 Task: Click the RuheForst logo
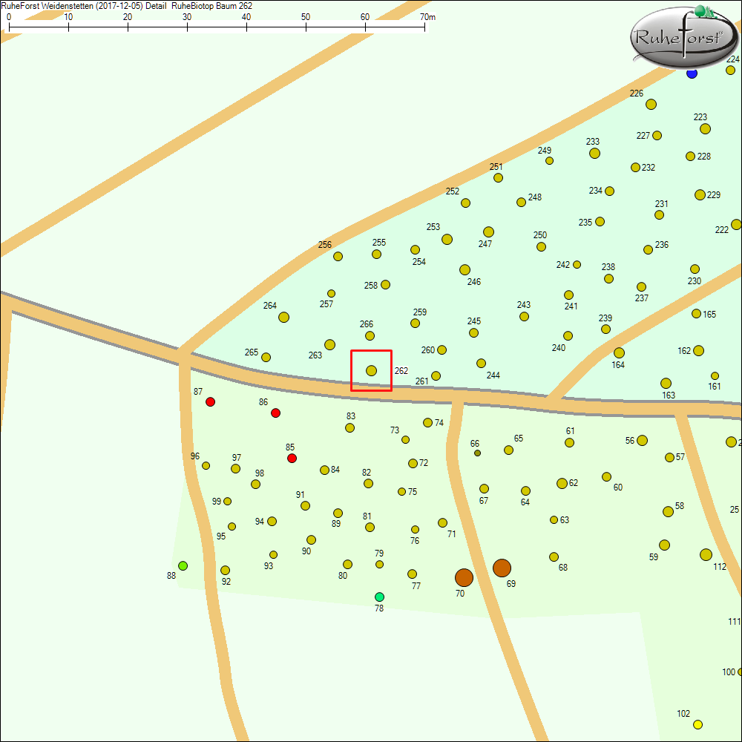pyautogui.click(x=683, y=37)
